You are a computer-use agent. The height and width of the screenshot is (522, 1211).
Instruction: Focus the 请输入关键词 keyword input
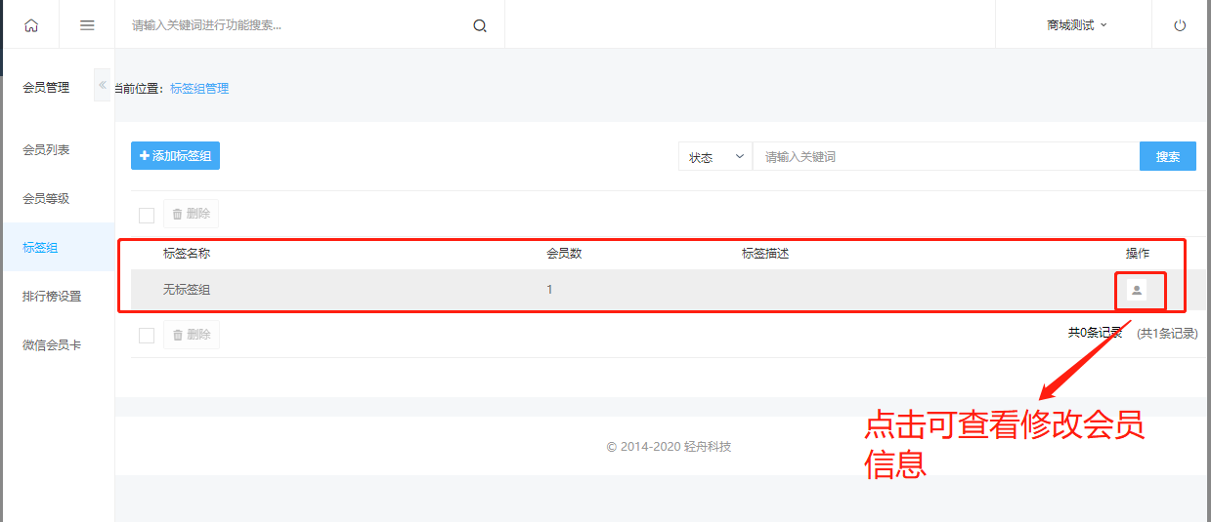[946, 157]
